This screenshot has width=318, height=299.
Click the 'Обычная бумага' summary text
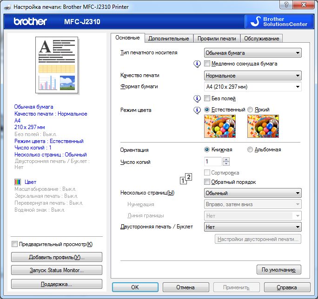coord(33,107)
